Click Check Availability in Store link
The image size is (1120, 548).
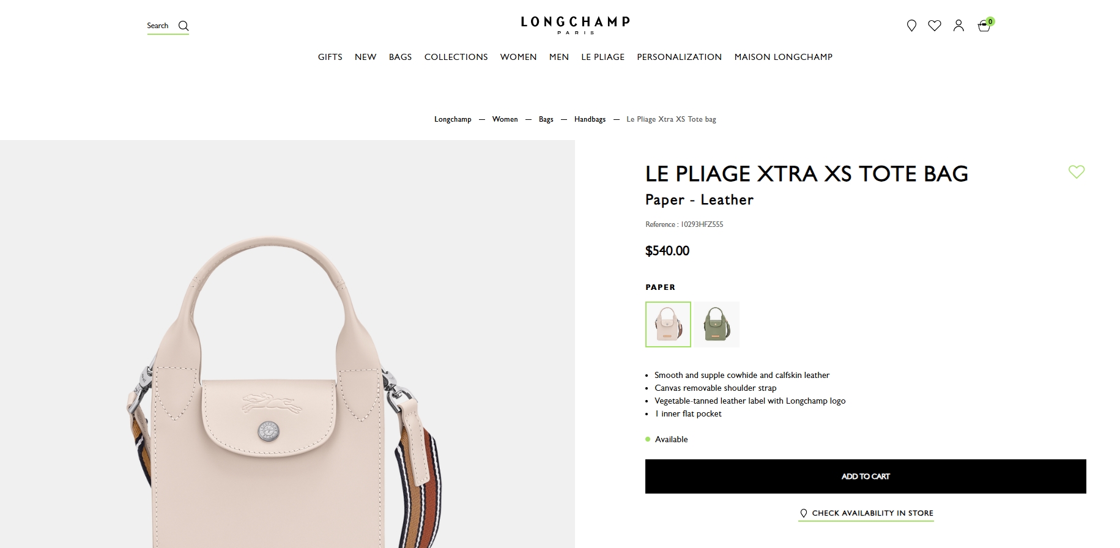[x=872, y=513]
